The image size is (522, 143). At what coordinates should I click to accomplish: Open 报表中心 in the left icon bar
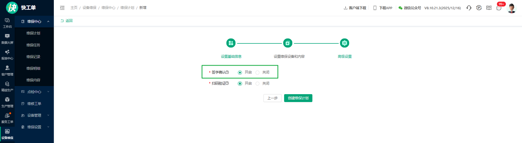tap(7, 55)
